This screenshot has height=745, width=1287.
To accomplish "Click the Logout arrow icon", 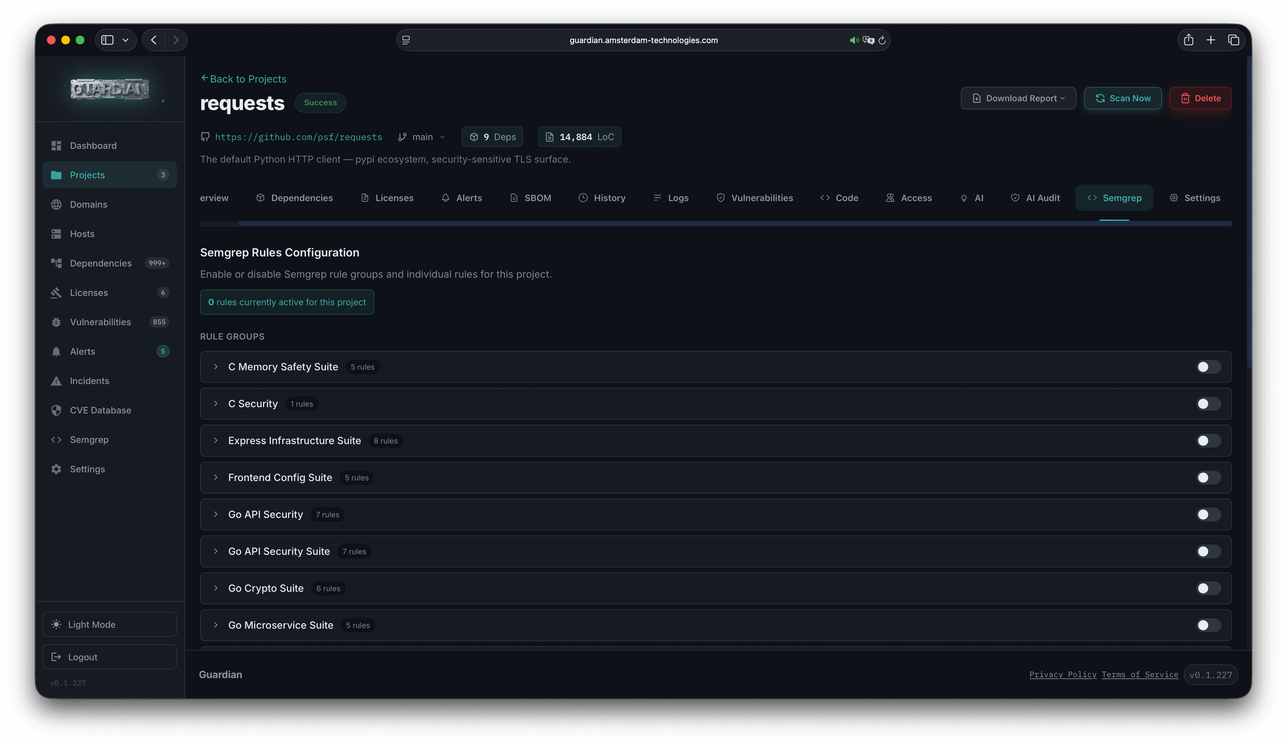I will 56,656.
